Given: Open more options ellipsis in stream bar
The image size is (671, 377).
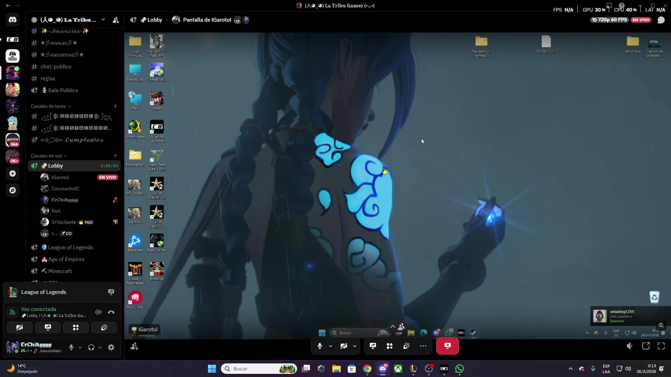Looking at the screenshot, I should click(x=423, y=346).
